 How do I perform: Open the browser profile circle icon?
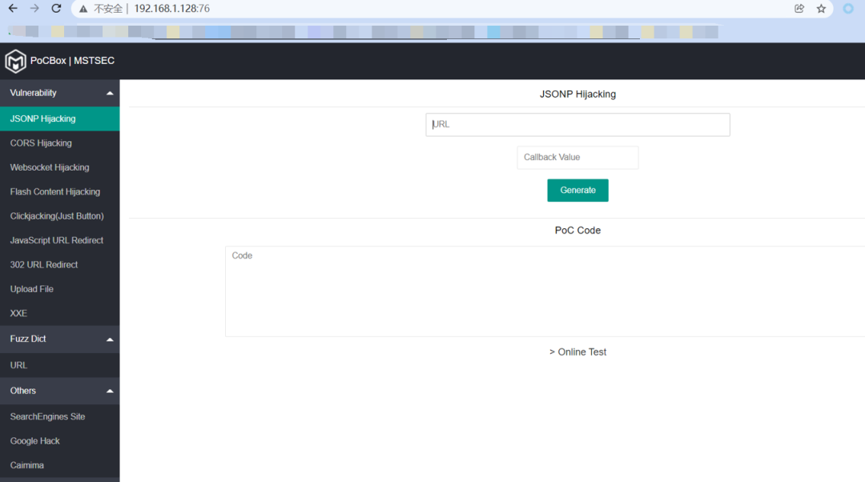[x=848, y=8]
